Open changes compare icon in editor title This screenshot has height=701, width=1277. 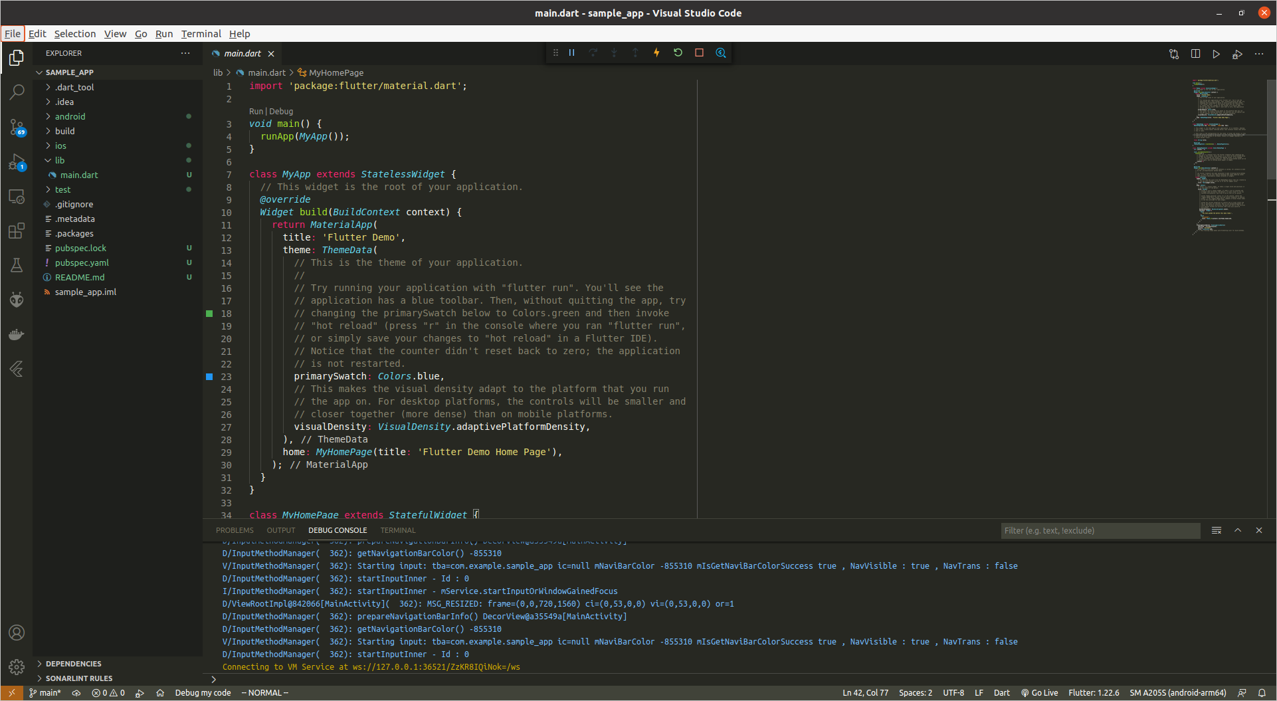point(1174,54)
